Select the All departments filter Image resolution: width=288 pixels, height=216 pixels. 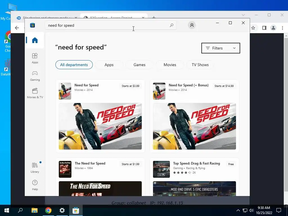(74, 65)
